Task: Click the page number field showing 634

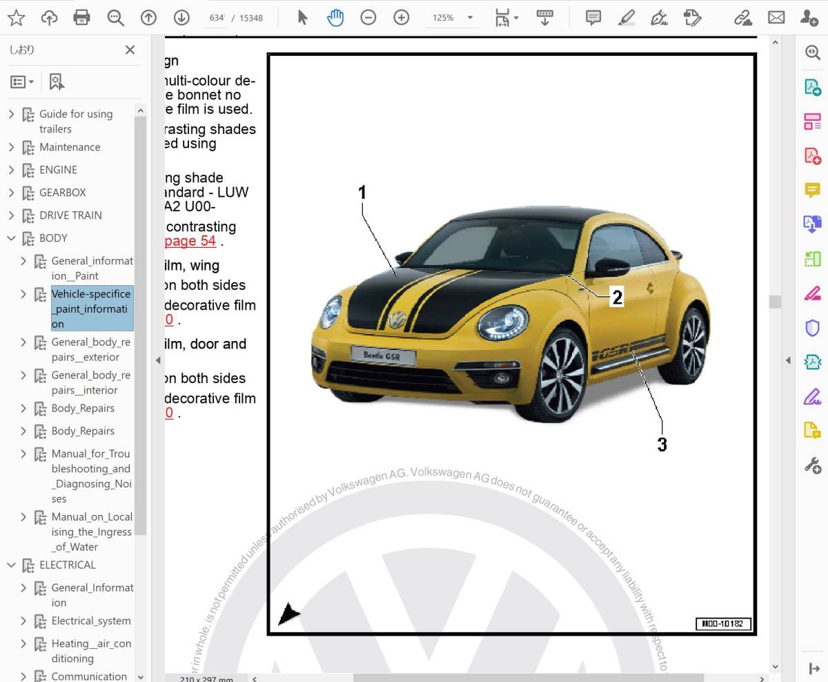Action: point(217,18)
